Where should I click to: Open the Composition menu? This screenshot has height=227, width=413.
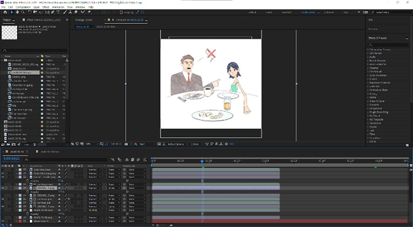click(23, 7)
